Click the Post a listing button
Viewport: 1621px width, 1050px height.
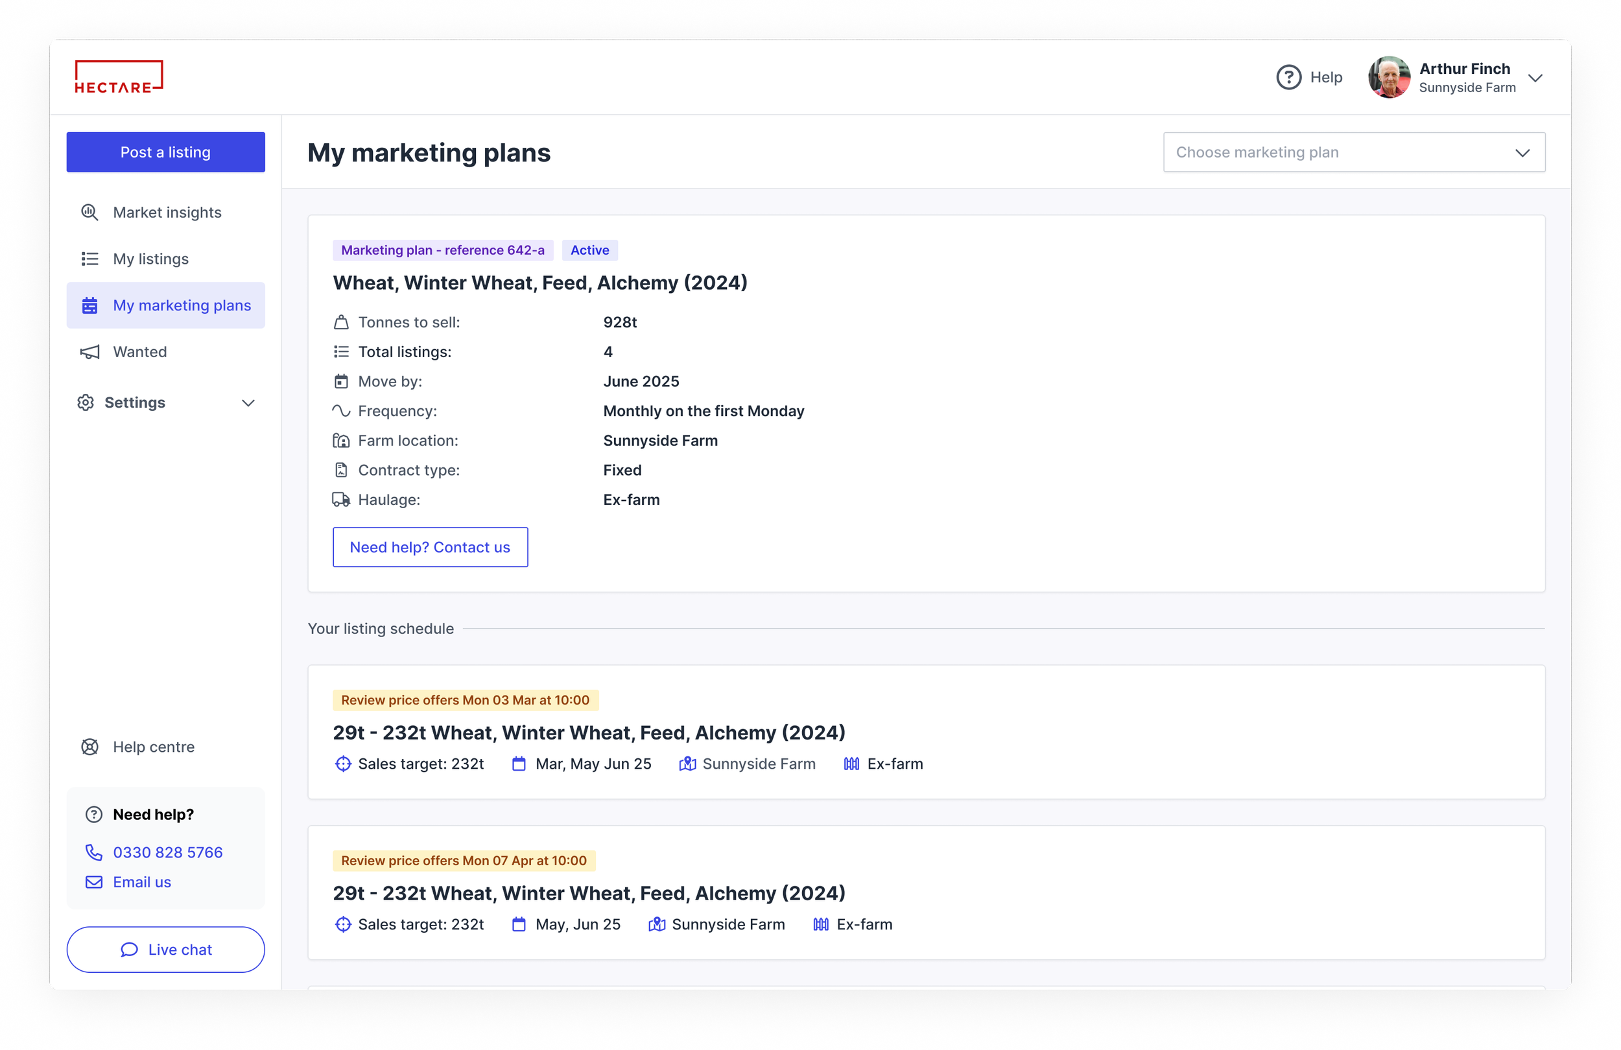(x=165, y=152)
